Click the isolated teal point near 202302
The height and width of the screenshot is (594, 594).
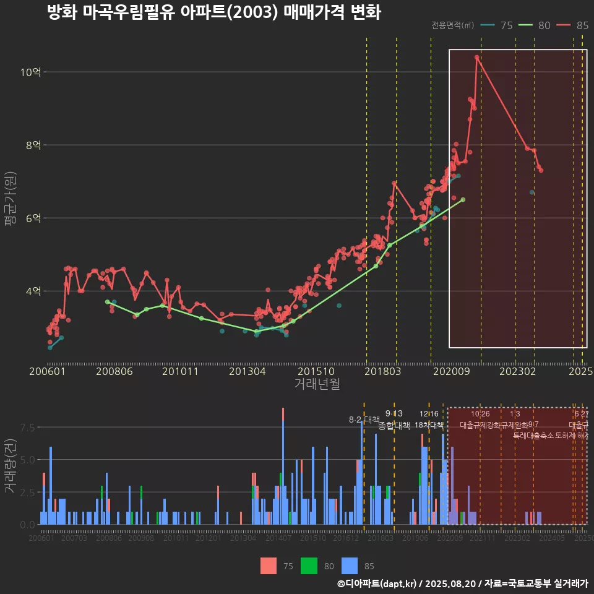pyautogui.click(x=532, y=192)
